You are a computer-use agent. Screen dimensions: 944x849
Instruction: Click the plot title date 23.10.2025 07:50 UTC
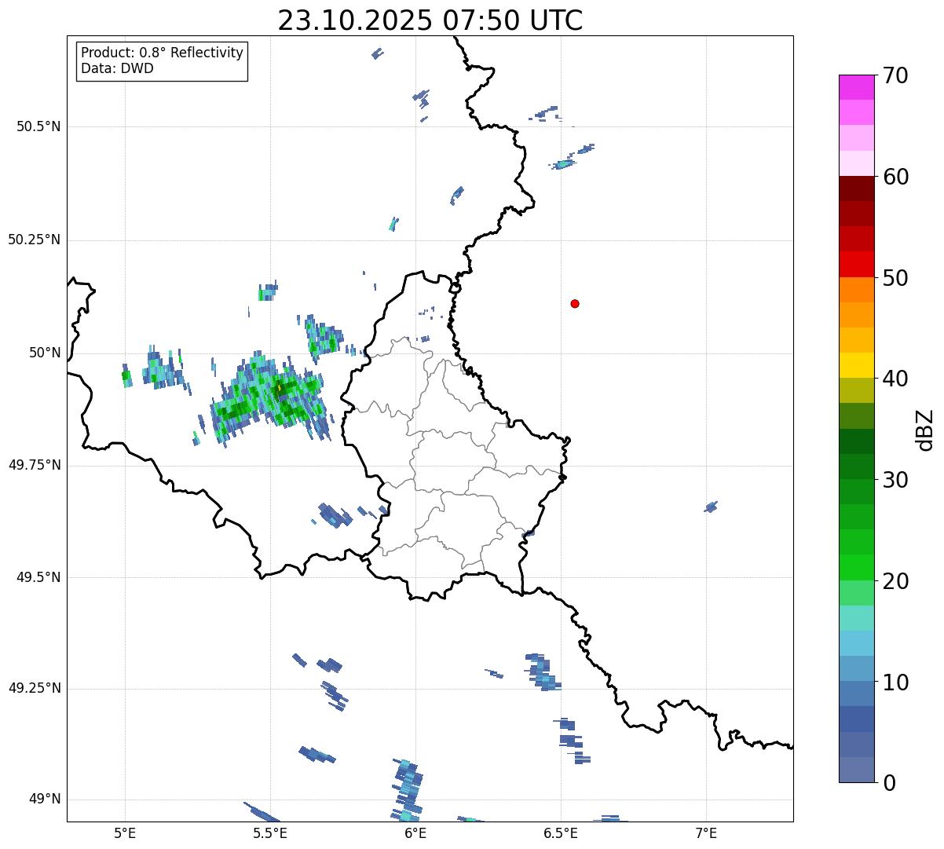point(430,20)
